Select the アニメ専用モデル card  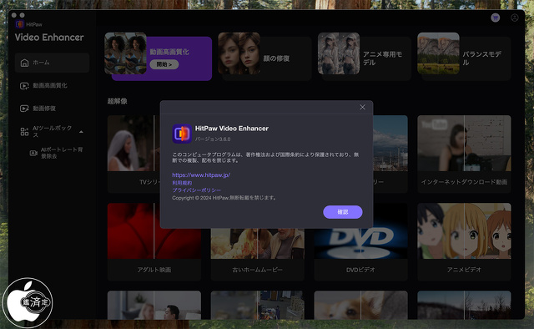[365, 56]
